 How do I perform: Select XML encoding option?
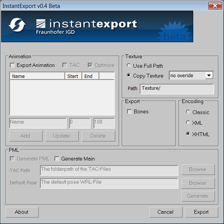coord(188,122)
